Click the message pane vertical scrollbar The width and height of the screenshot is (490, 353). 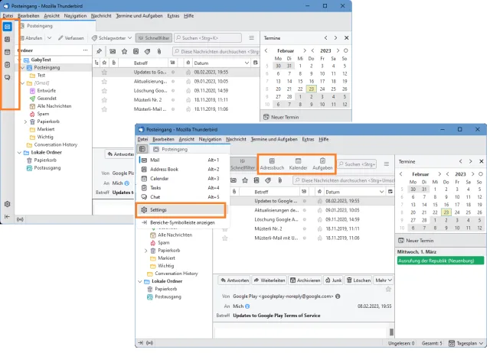(391, 332)
